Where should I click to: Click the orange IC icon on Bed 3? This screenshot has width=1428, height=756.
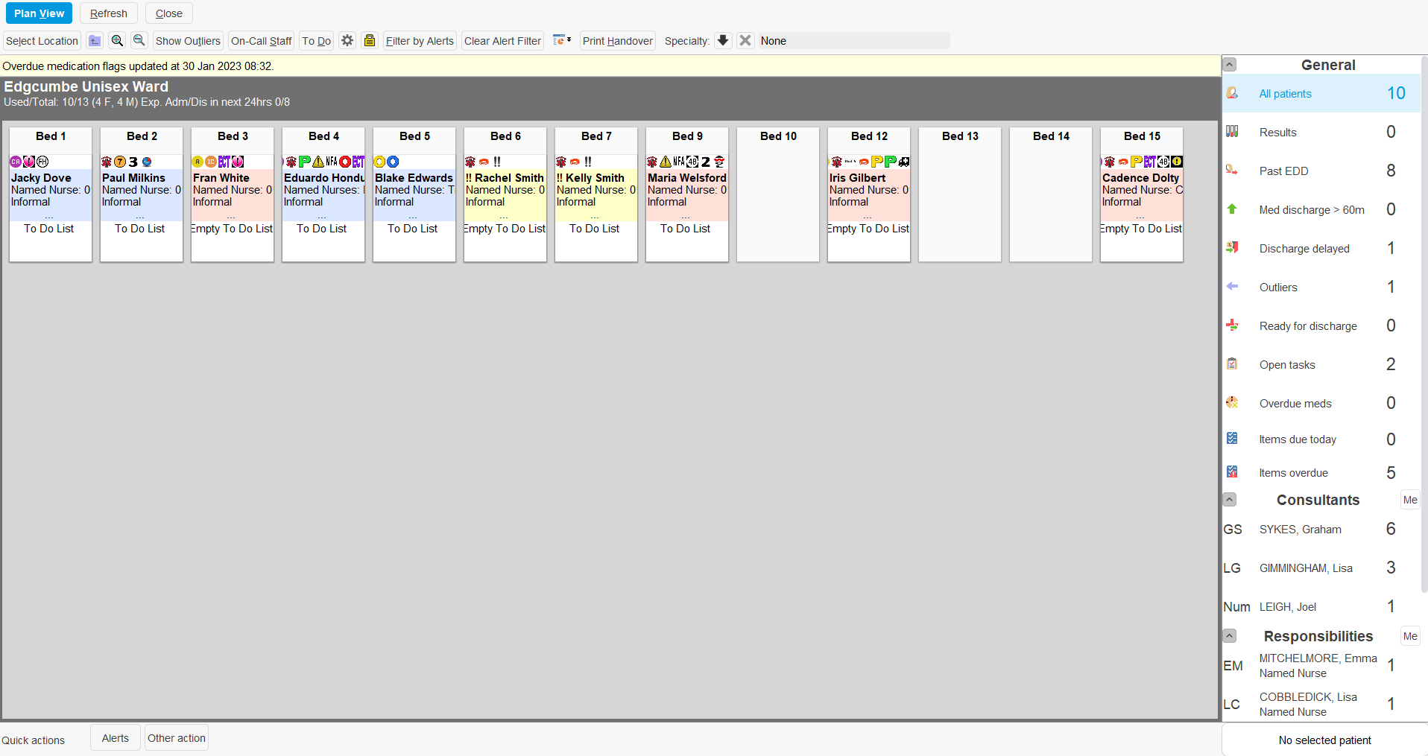(x=211, y=162)
